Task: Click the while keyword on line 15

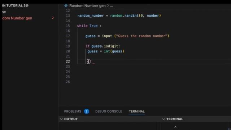Action: coord(82,26)
